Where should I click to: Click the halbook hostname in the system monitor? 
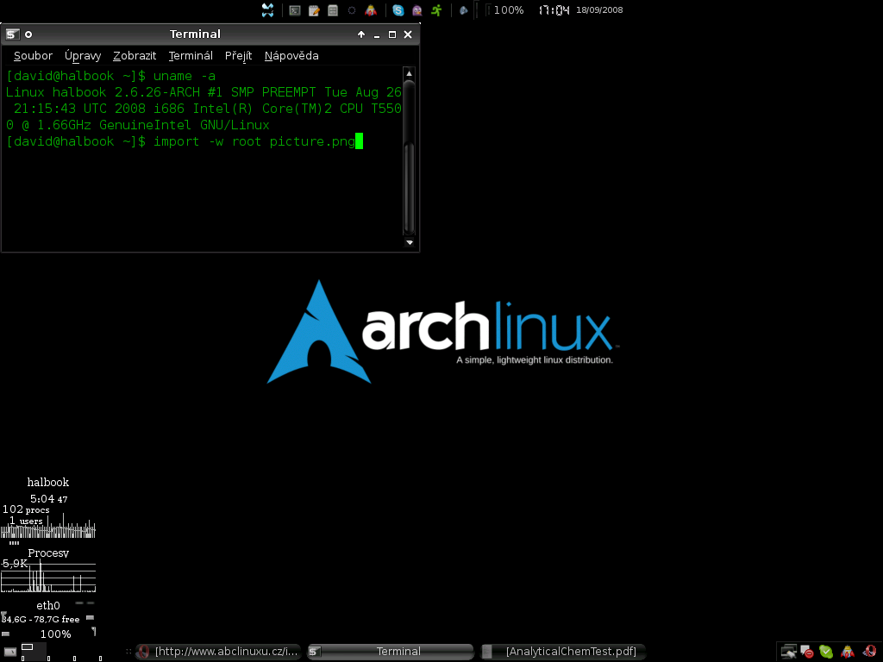coord(48,483)
